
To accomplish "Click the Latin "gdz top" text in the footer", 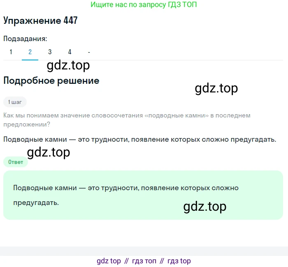I will pyautogui.click(x=109, y=261).
